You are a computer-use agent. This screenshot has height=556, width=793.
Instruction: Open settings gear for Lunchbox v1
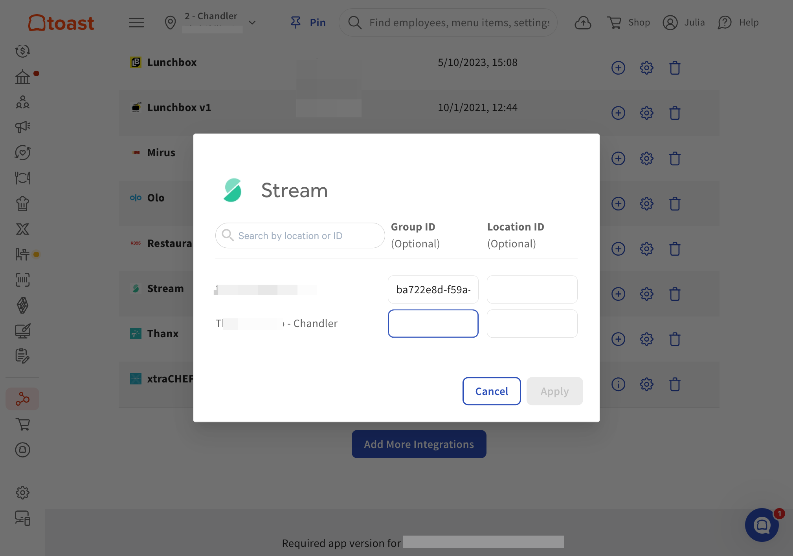646,113
